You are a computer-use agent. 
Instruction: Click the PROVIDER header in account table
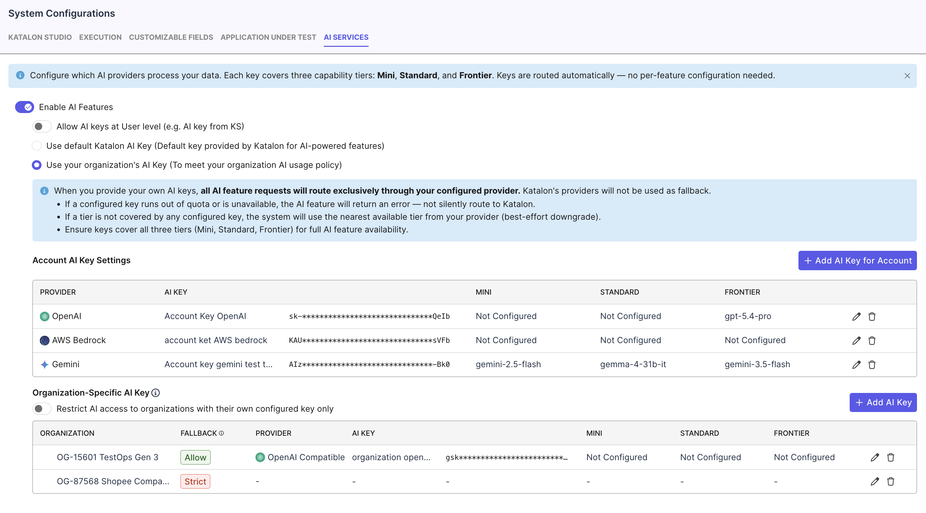point(58,292)
